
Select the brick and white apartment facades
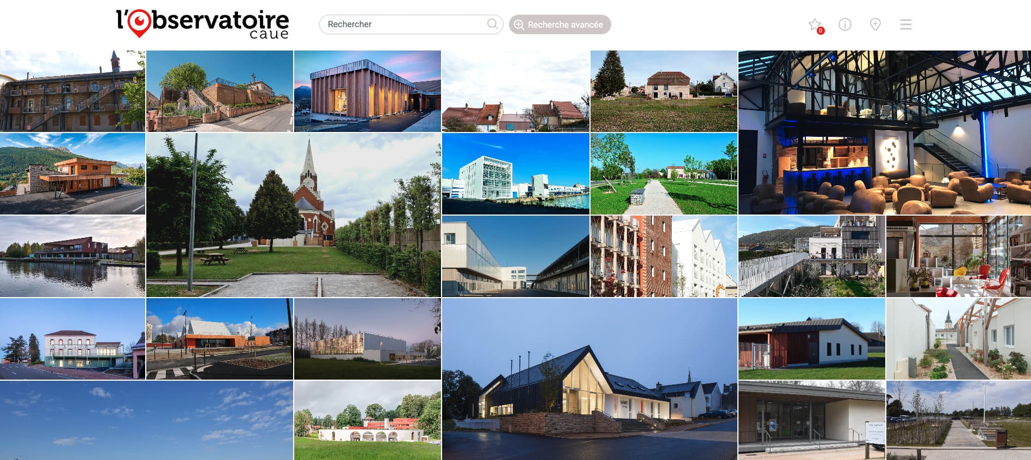point(663,256)
